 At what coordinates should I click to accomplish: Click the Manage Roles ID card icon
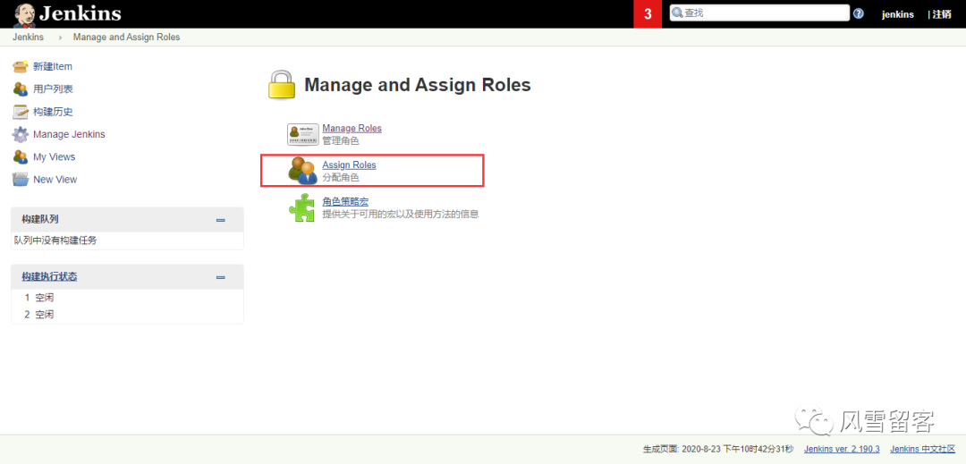point(302,134)
